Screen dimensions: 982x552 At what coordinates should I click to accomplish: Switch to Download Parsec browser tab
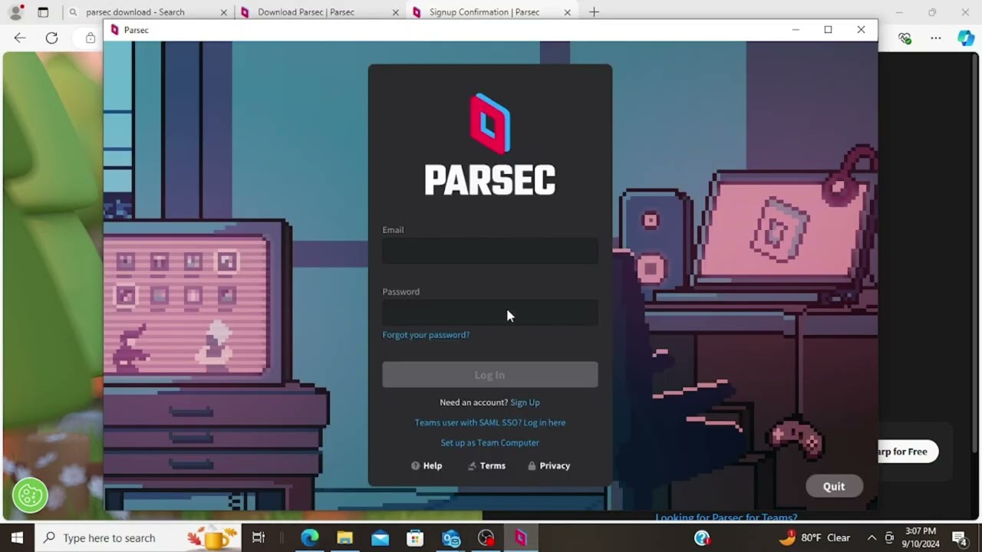click(x=306, y=12)
